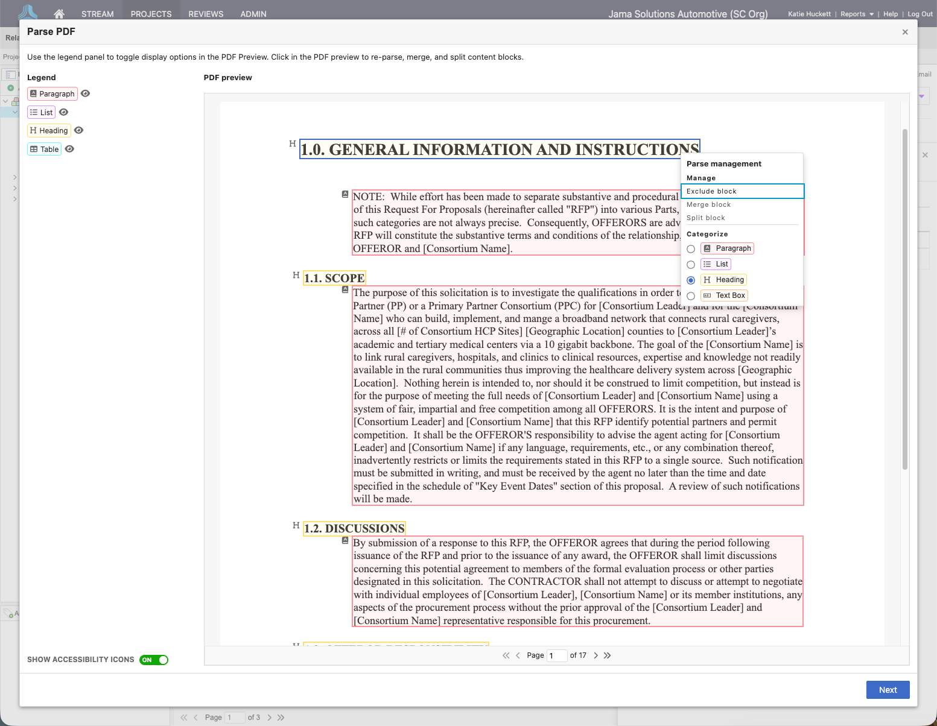Select Heading radio button in Categorize

click(691, 280)
